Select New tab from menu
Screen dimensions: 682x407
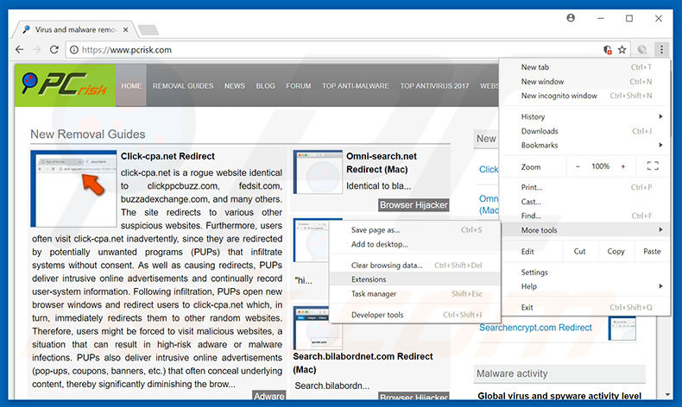click(x=584, y=67)
